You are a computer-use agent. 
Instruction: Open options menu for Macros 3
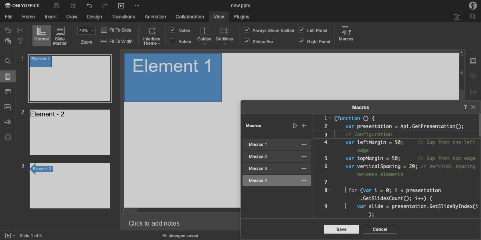click(304, 168)
